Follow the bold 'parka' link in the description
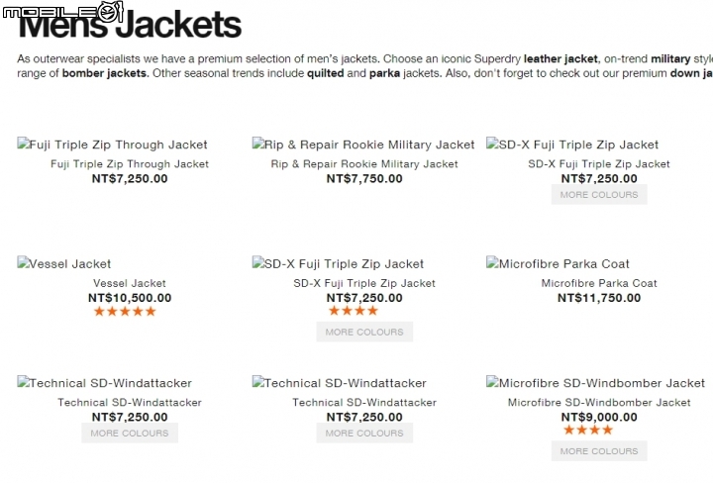The height and width of the screenshot is (483, 713). tap(384, 73)
